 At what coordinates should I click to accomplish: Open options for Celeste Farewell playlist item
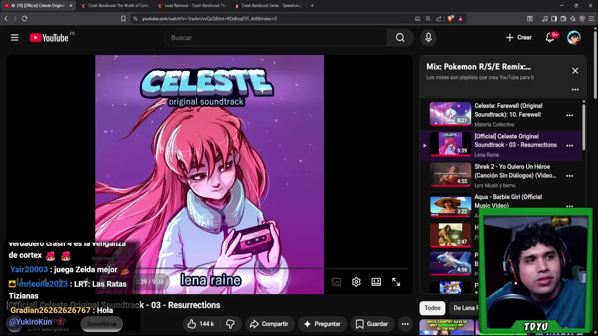pos(570,115)
